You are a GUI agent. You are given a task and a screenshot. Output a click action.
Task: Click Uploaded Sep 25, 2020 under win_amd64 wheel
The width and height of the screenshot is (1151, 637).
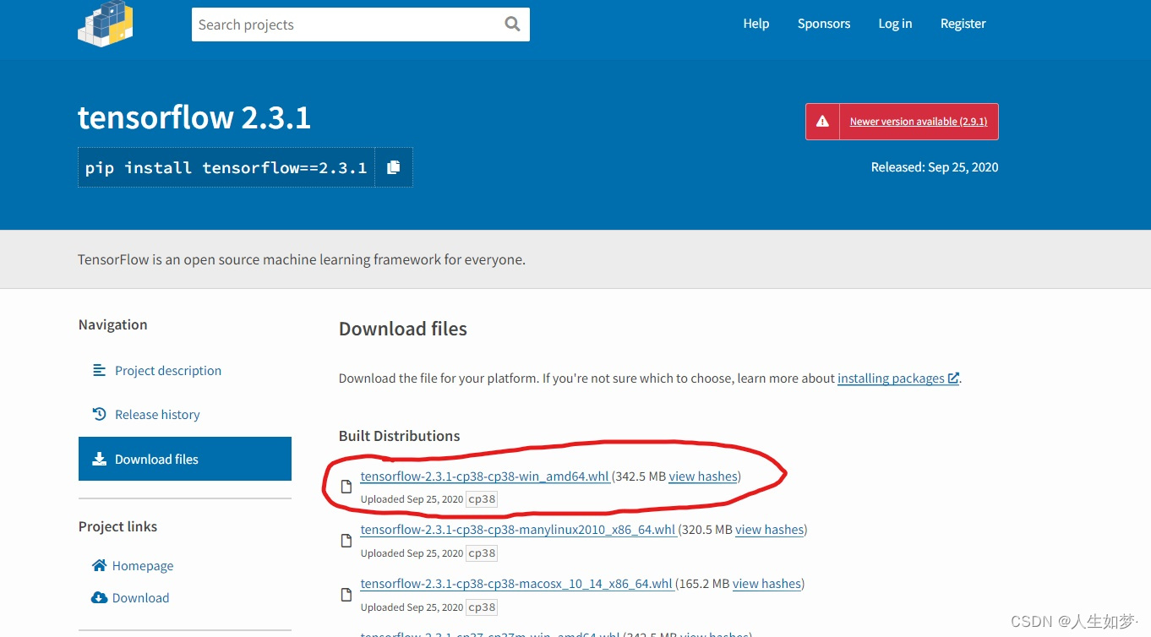pyautogui.click(x=412, y=499)
